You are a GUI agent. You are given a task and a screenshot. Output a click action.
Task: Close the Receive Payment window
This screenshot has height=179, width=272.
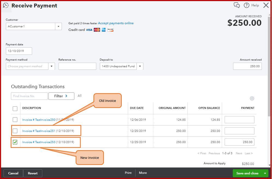(x=266, y=5)
